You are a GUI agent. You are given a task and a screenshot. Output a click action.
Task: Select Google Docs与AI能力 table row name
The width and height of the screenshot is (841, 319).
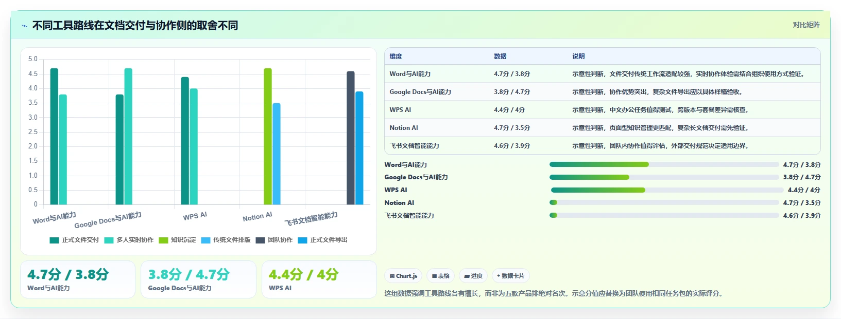(420, 92)
